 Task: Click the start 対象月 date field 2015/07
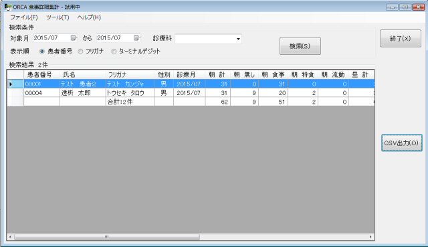(x=52, y=37)
